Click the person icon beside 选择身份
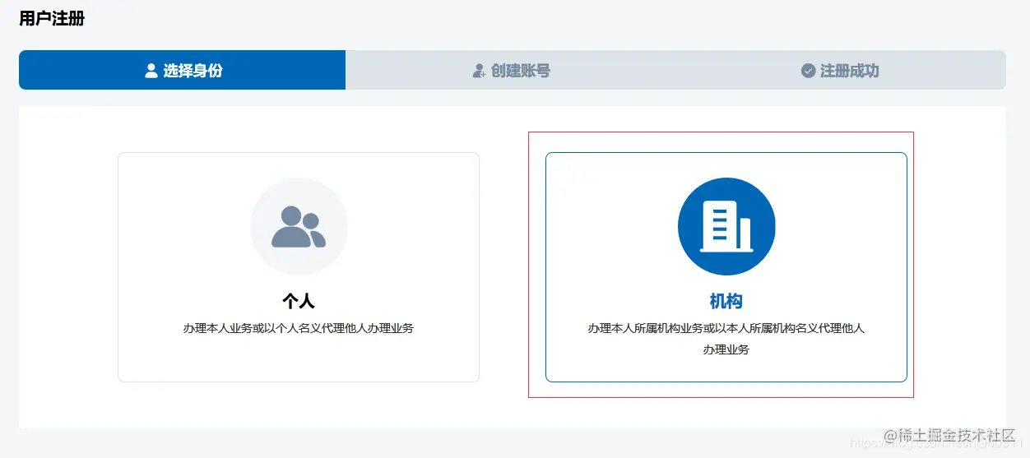Viewport: 1030px width, 458px height. tap(151, 71)
